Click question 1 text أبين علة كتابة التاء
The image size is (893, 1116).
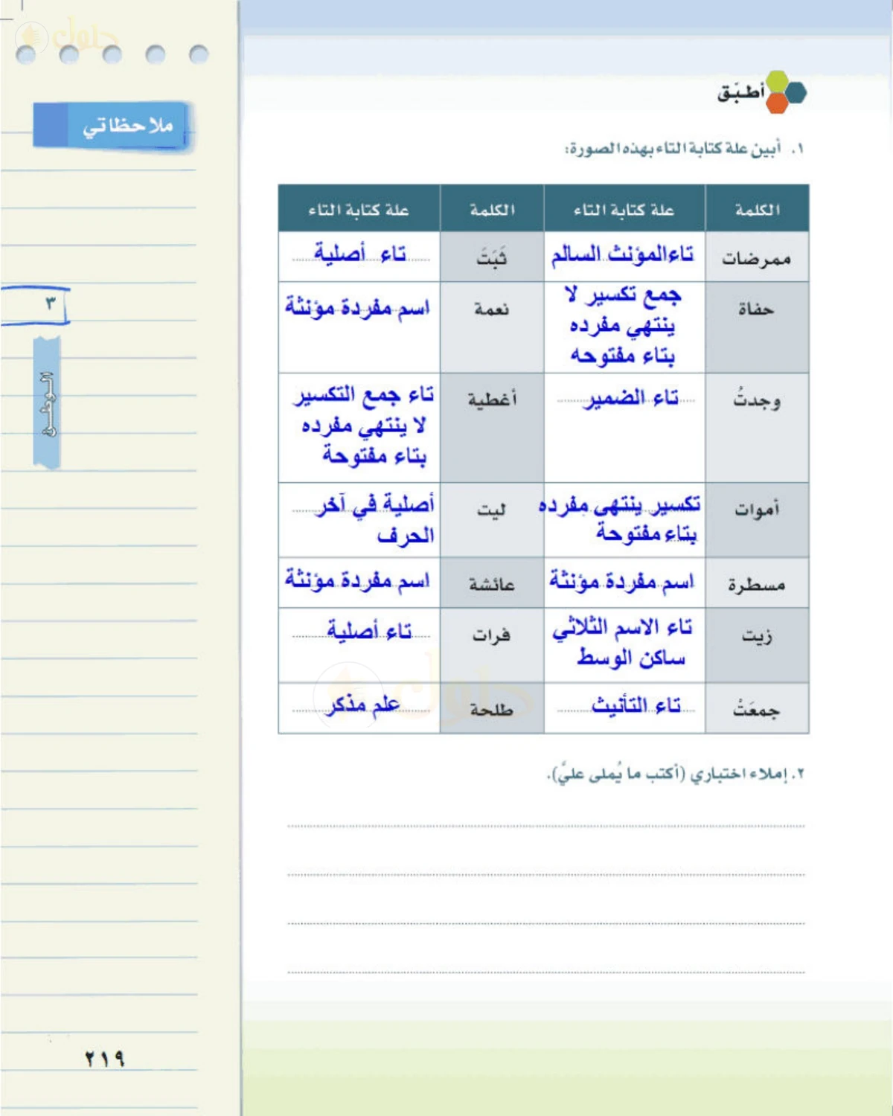click(685, 149)
